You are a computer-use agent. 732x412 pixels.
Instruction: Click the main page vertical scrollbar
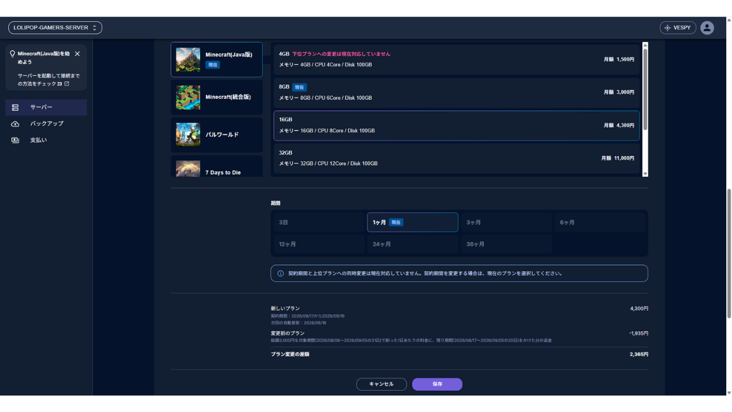coord(729,253)
